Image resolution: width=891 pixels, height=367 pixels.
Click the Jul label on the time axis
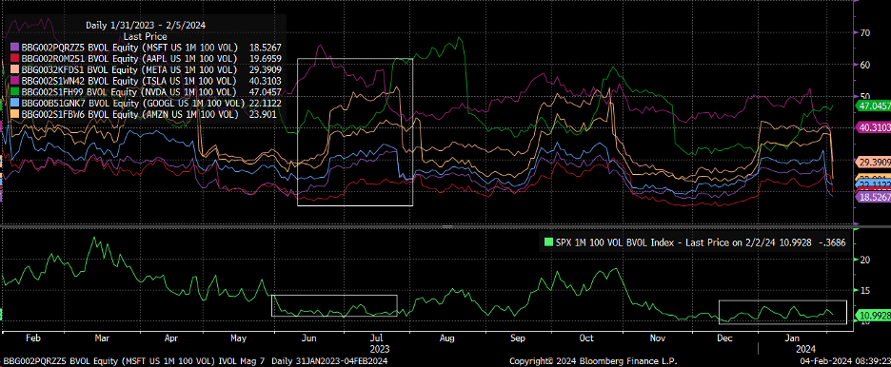(x=378, y=338)
